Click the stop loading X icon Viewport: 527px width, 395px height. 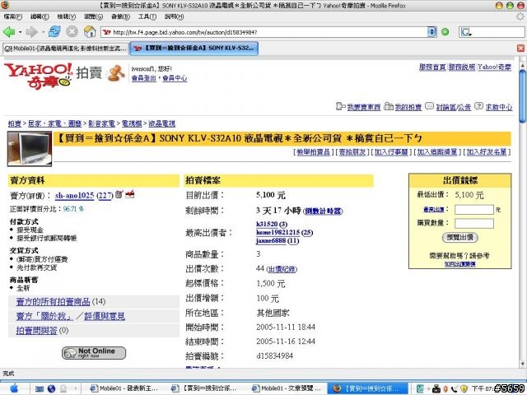tap(72, 32)
